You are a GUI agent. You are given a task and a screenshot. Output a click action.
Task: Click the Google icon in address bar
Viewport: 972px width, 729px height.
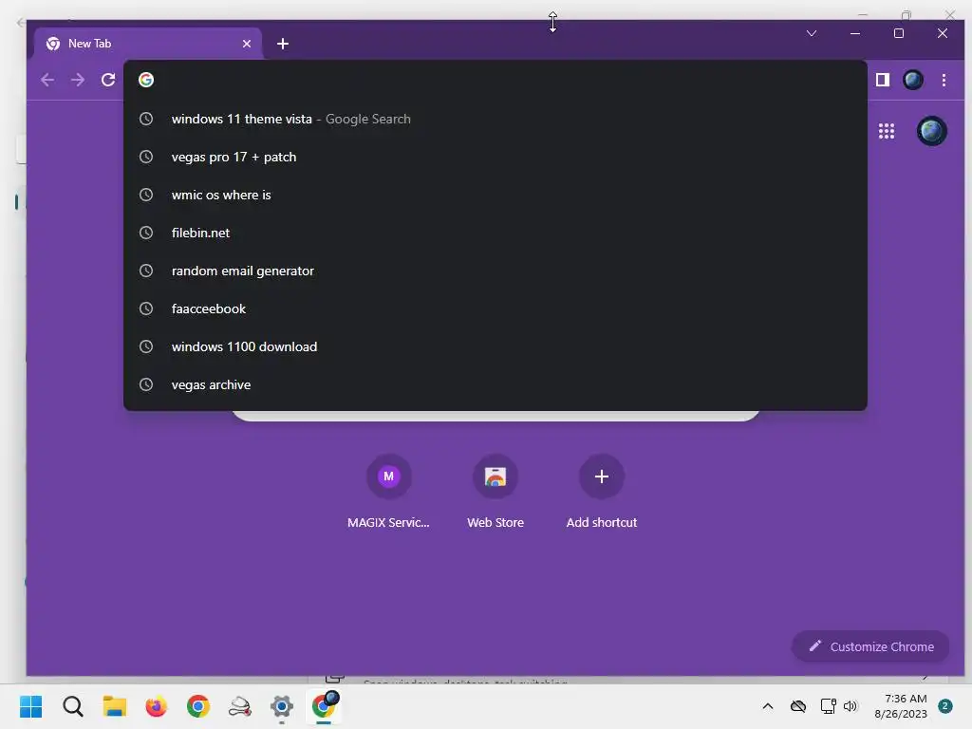point(146,80)
